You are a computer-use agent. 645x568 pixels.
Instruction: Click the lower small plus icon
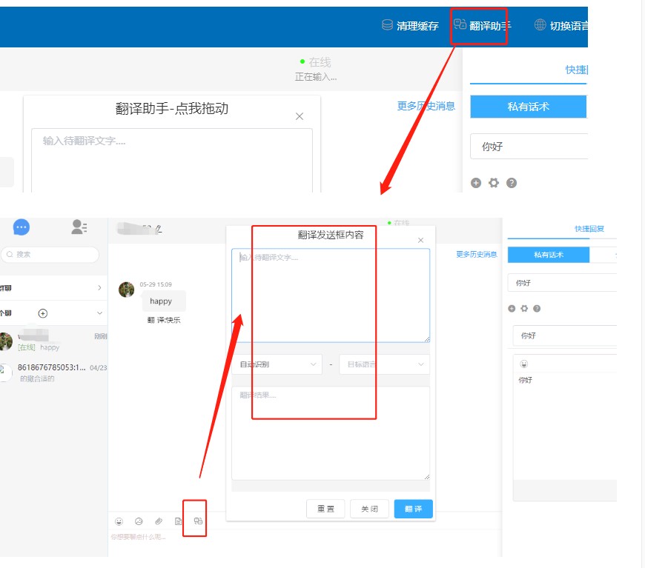[512, 308]
